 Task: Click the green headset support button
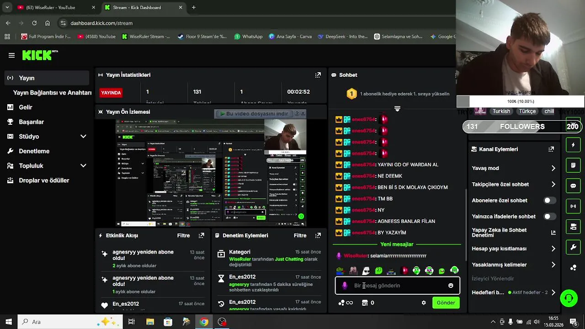(x=569, y=298)
